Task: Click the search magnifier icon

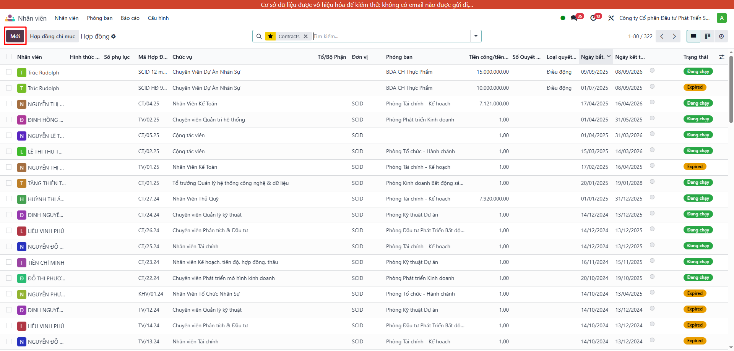Action: point(259,36)
